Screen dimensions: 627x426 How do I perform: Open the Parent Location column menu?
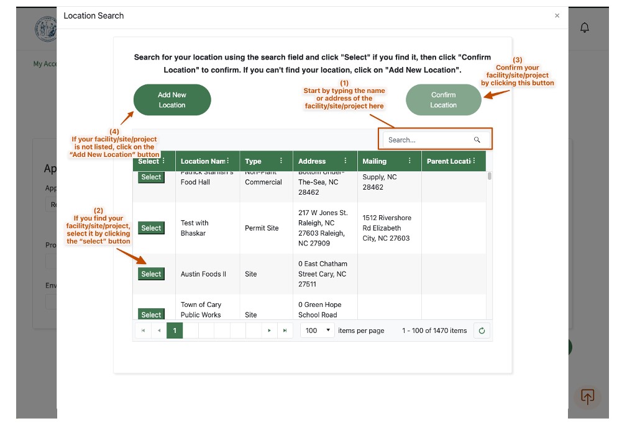474,161
